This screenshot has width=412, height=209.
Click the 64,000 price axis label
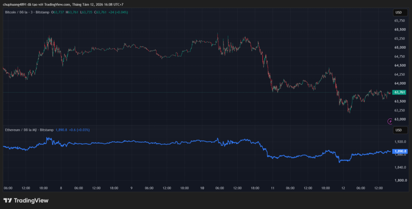pos(400,84)
